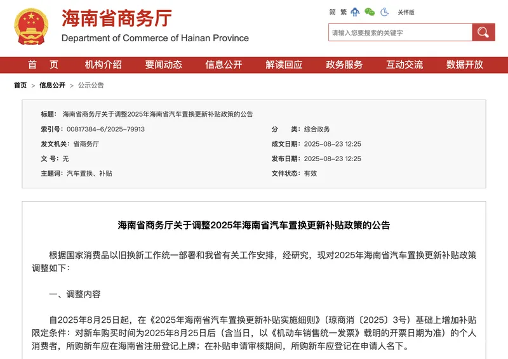Open the 数据开放 navigation item
The height and width of the screenshot is (359, 508).
464,65
